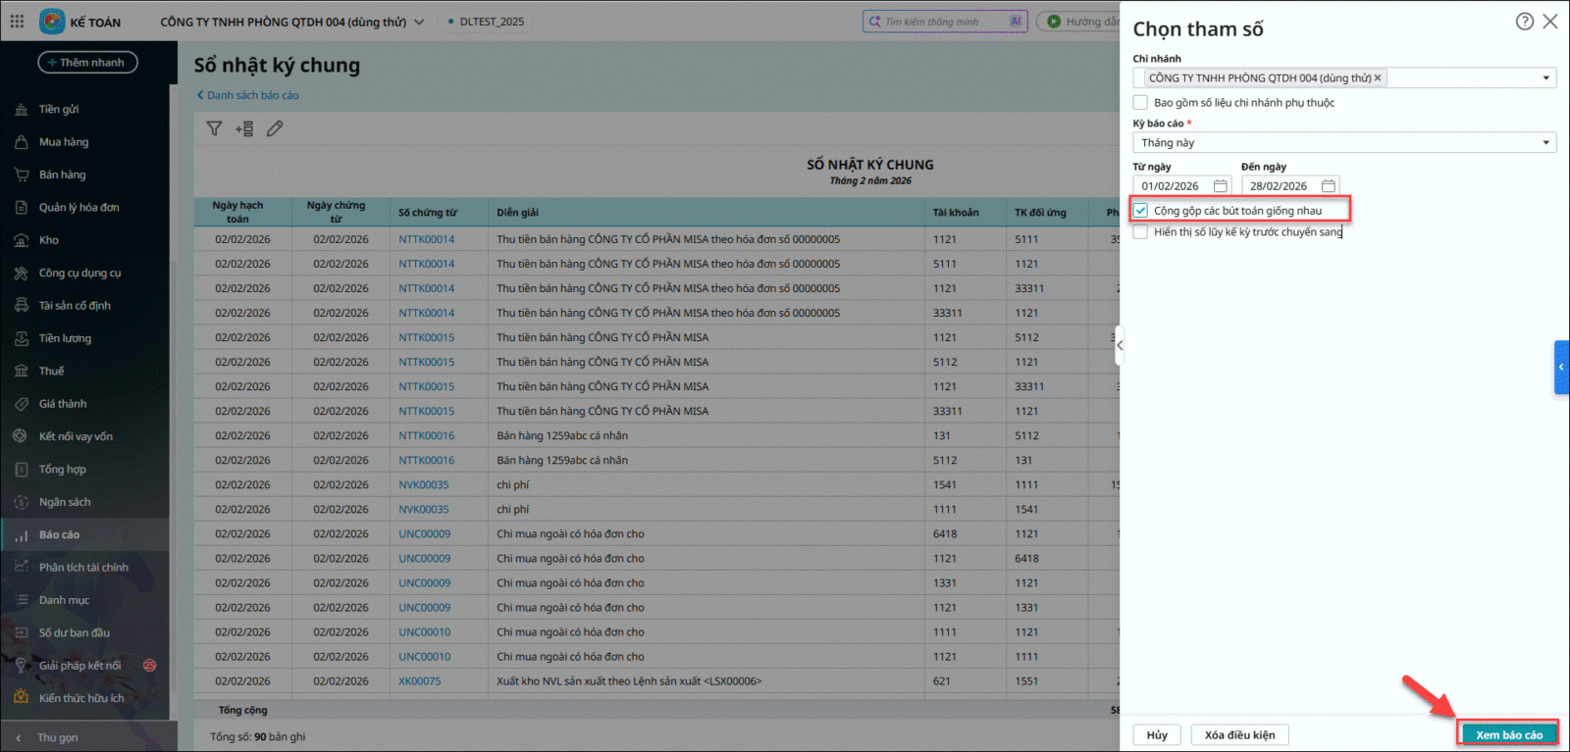Open calendar picker for Từ ngày
This screenshot has width=1570, height=752.
coord(1220,186)
